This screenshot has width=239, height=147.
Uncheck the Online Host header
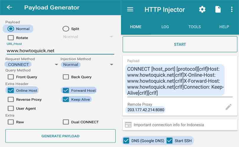tap(11, 91)
